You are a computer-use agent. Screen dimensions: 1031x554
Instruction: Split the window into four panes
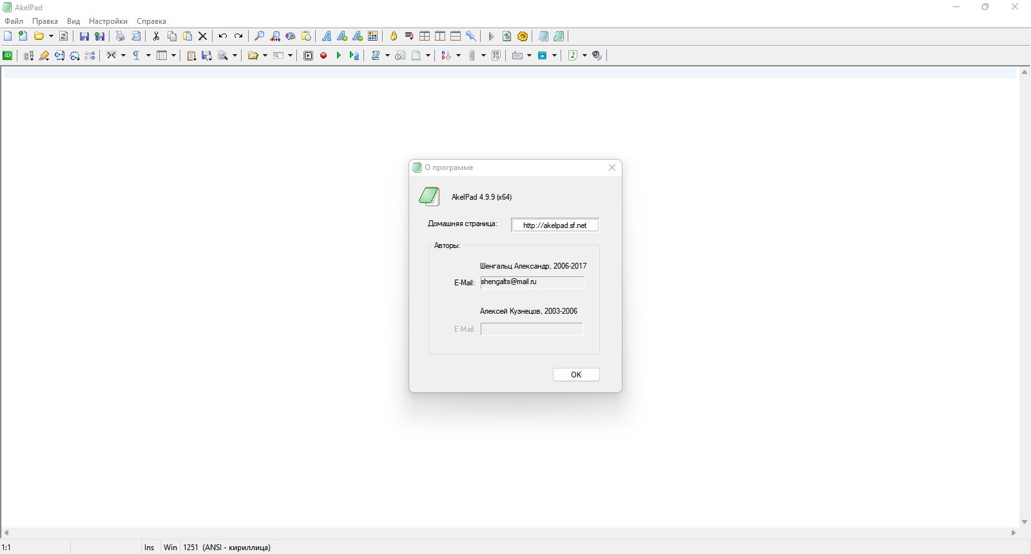(x=425, y=36)
